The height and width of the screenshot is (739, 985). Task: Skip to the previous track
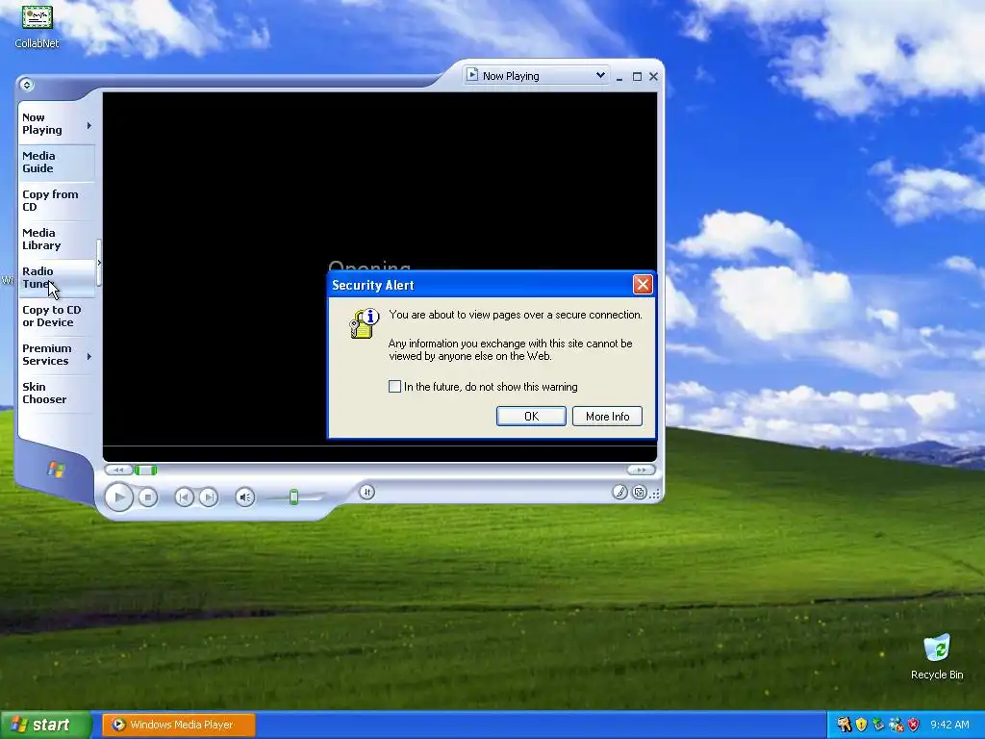184,497
